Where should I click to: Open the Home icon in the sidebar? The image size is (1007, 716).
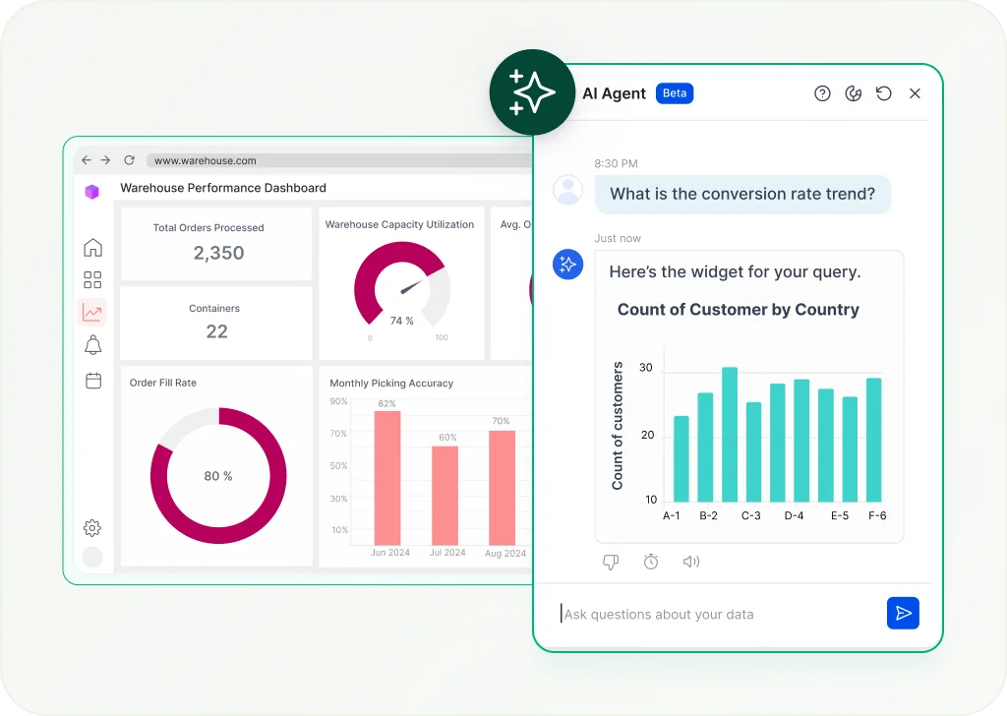click(x=92, y=247)
